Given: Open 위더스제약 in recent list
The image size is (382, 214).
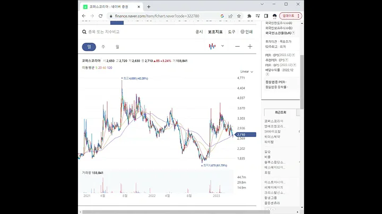Looking at the screenshot, I should [x=272, y=137].
